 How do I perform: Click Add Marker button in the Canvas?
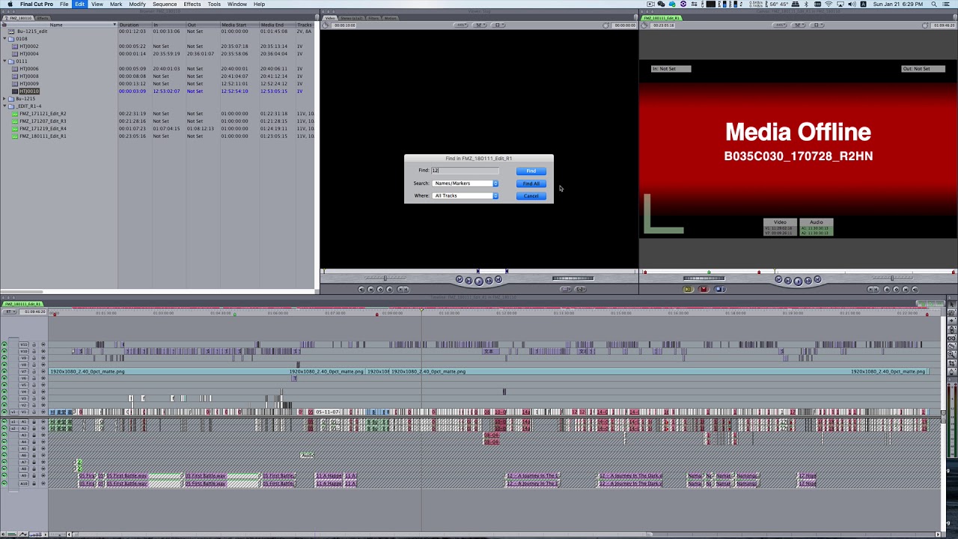tap(887, 290)
